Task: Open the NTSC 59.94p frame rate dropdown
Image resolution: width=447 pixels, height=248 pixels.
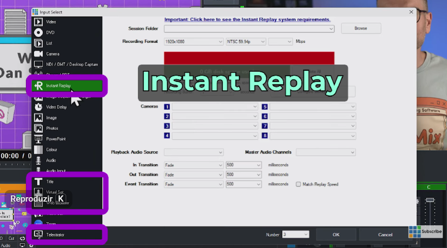Action: coord(262,41)
